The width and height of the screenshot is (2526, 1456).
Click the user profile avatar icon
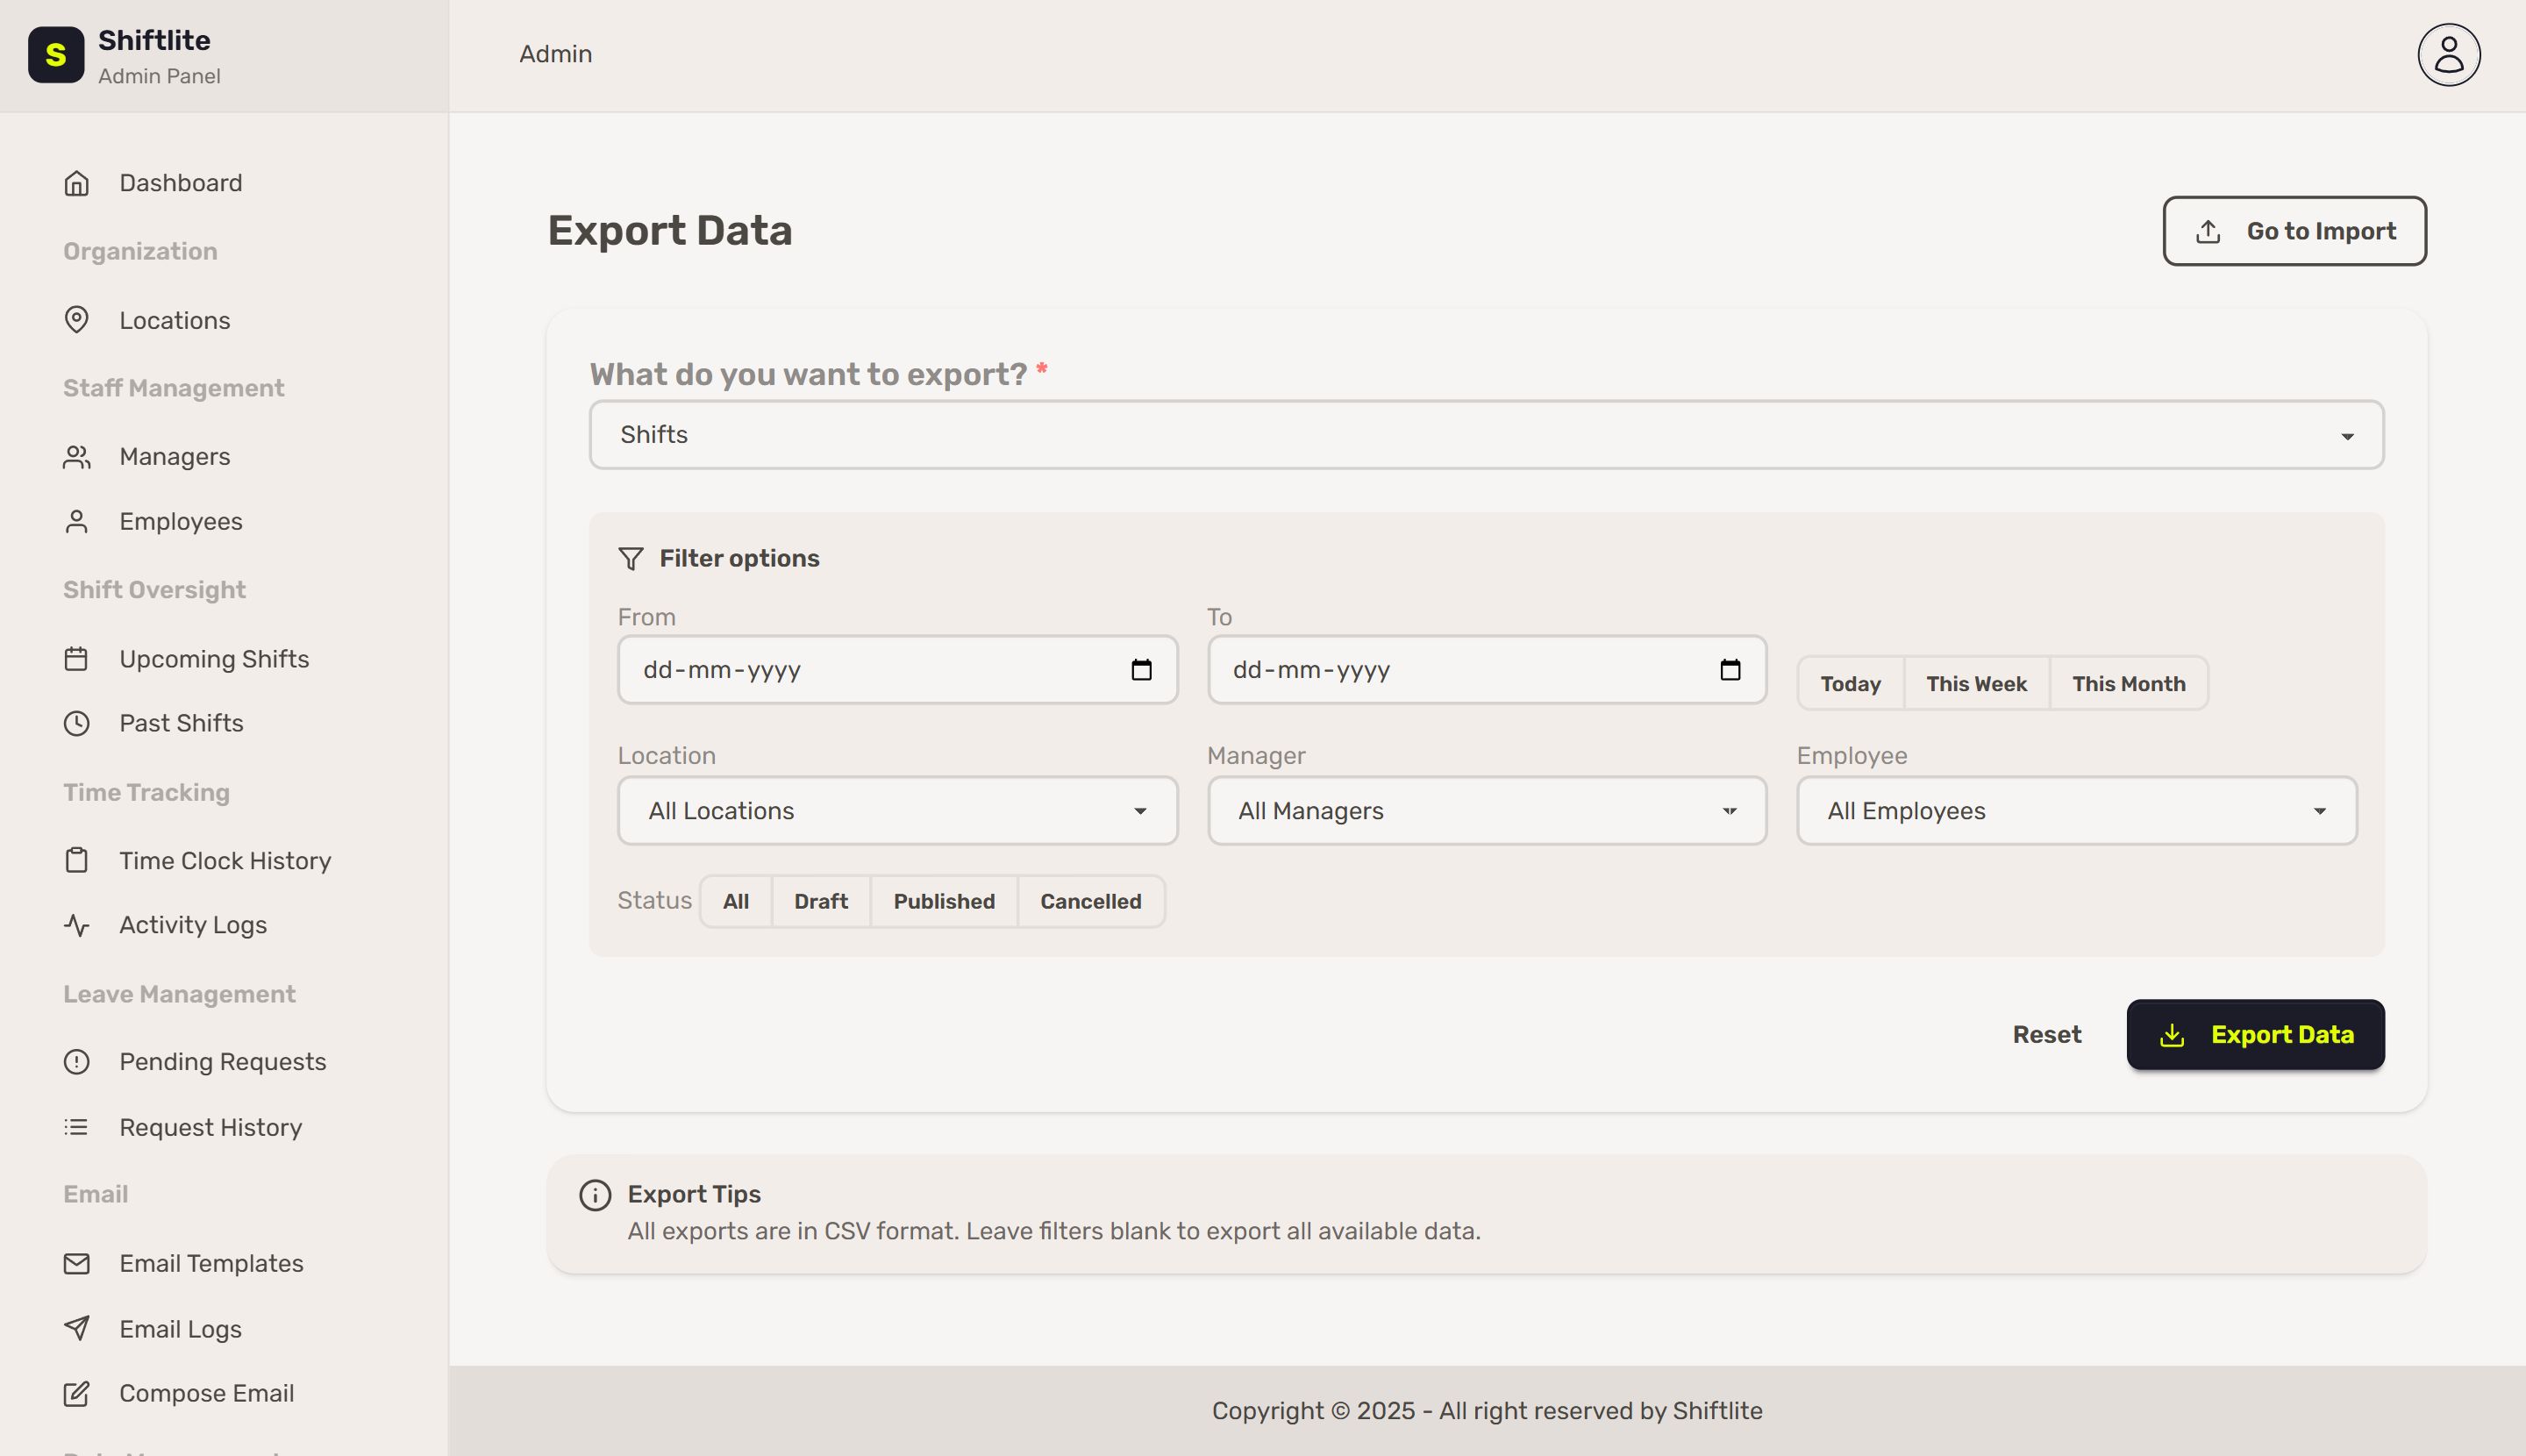[x=2447, y=55]
